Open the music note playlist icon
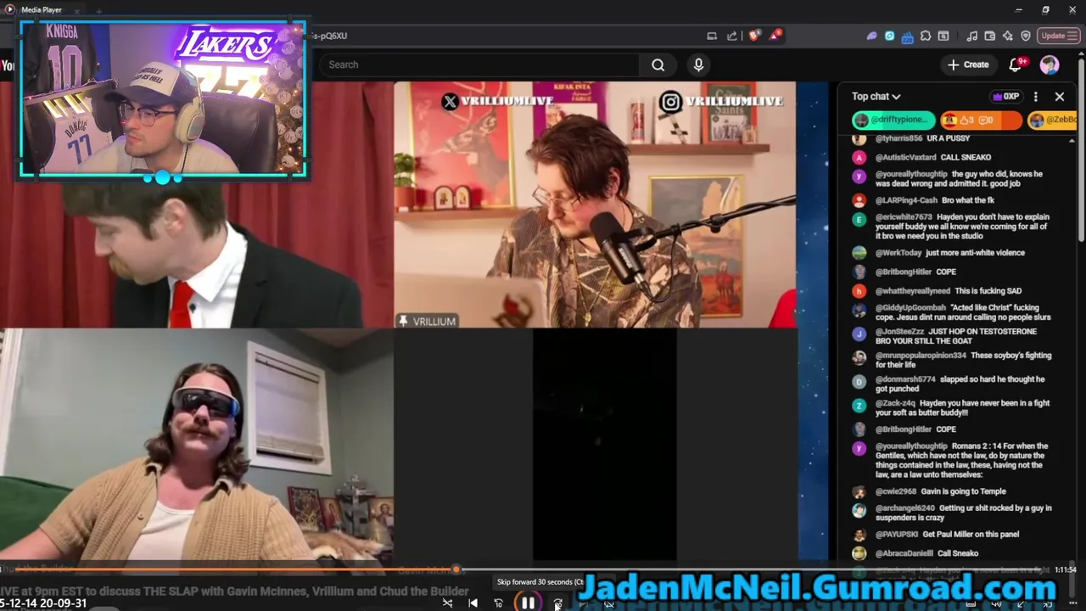 971,36
